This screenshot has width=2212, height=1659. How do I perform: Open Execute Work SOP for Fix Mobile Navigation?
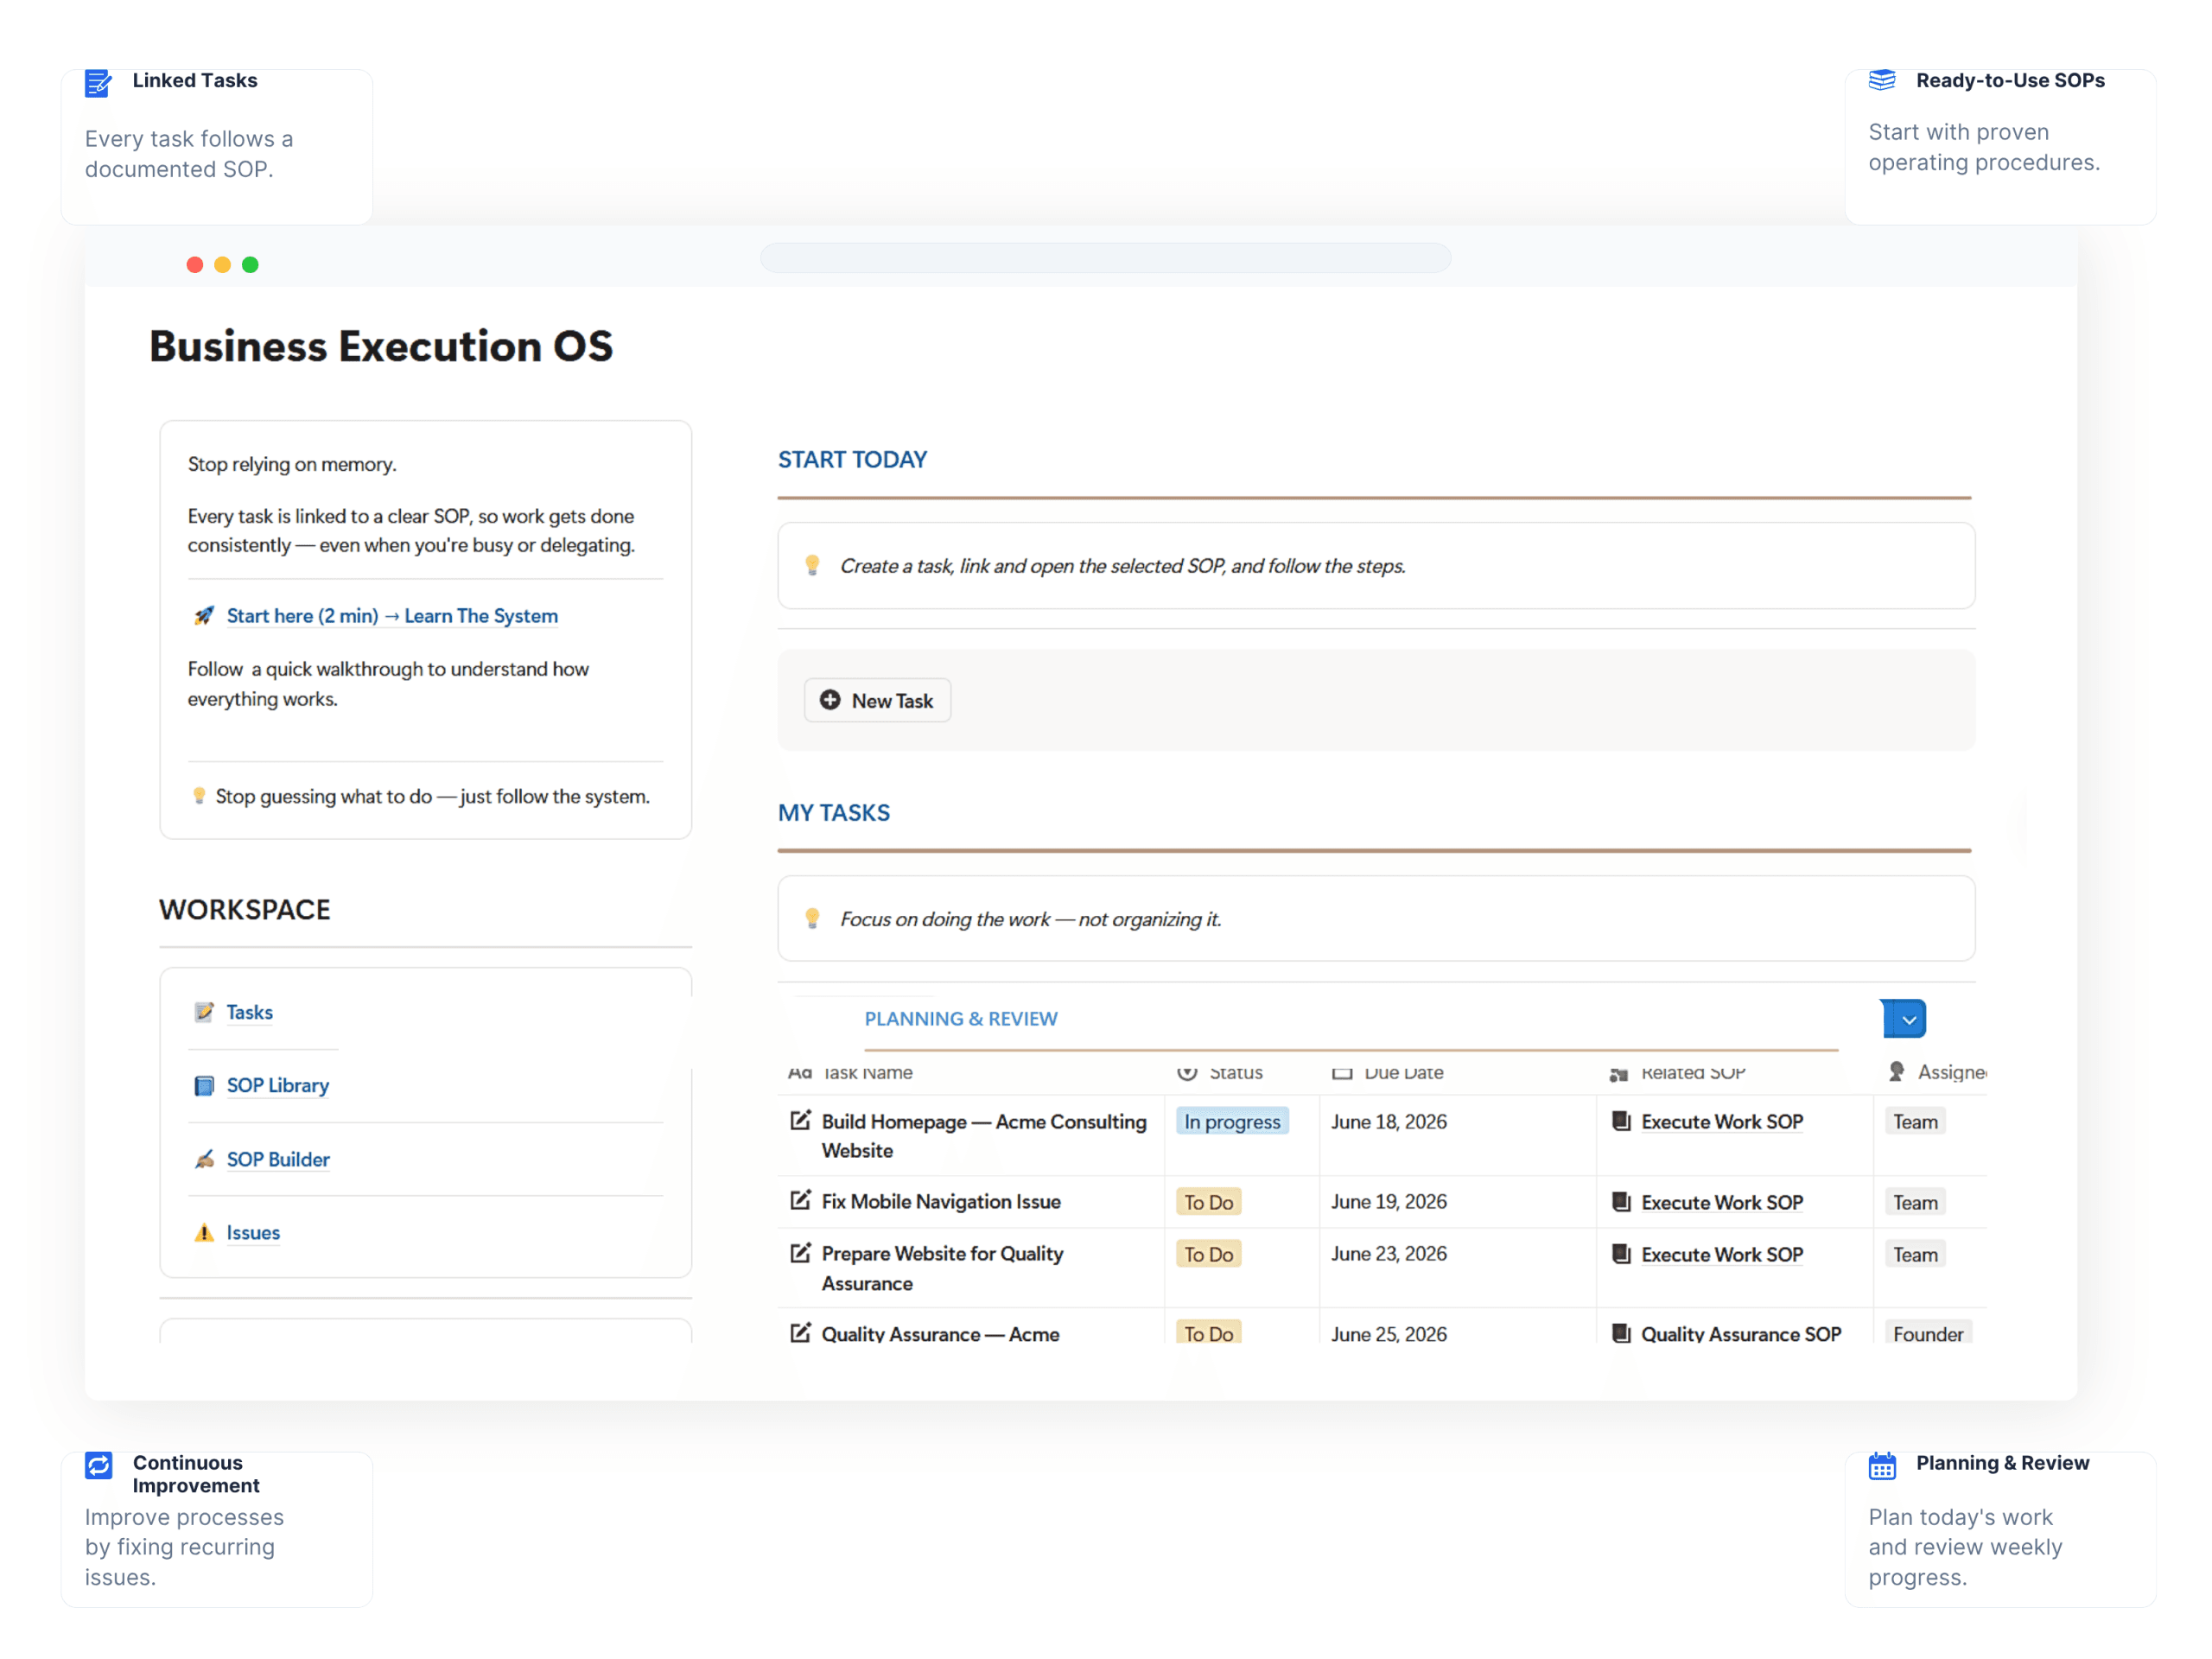pos(1722,1202)
